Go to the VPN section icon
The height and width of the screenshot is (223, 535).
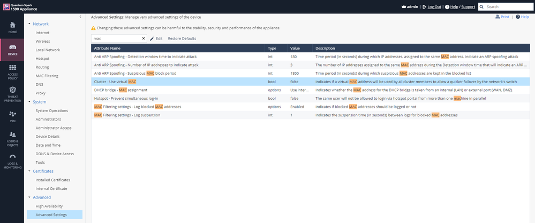(12, 114)
